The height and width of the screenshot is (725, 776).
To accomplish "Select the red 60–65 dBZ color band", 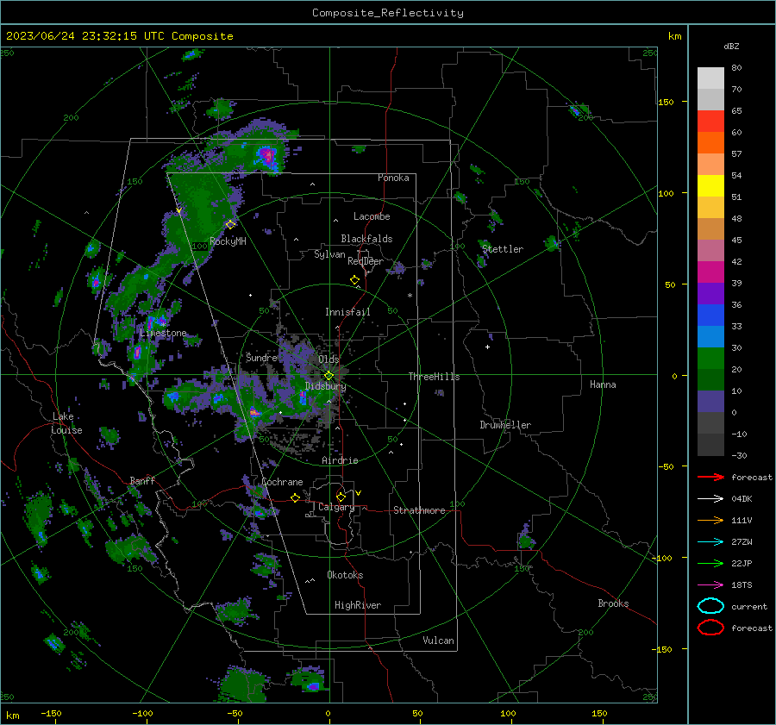I will pos(710,122).
